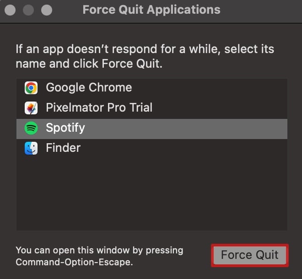Viewport: 302px width, 279px height.
Task: Click the green Spotify icon
Action: 31,128
